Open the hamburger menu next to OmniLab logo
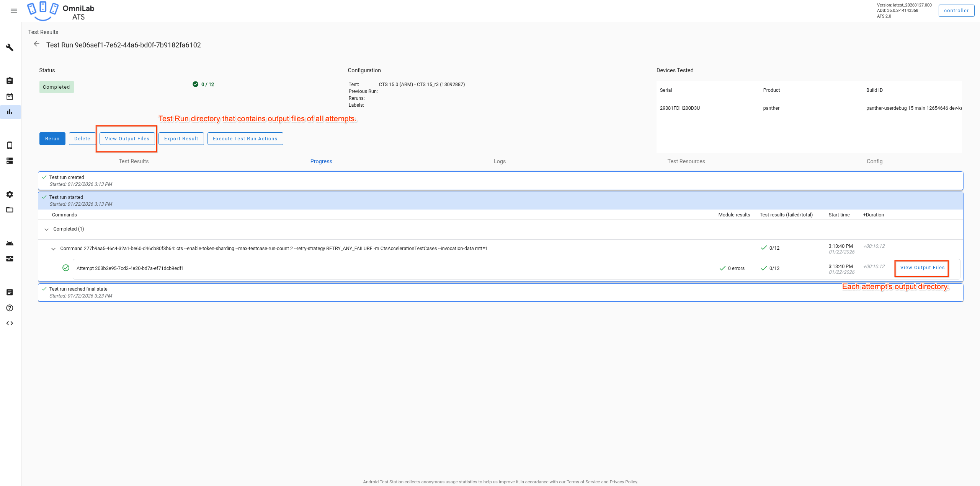The image size is (980, 486). pos(14,11)
